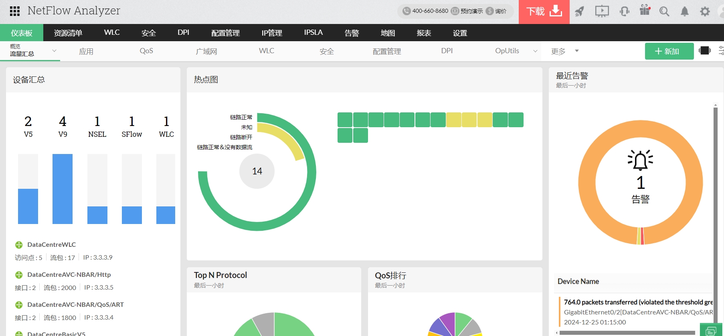The image size is (724, 336).
Task: Click the SFlow device count label
Action: [x=132, y=134]
